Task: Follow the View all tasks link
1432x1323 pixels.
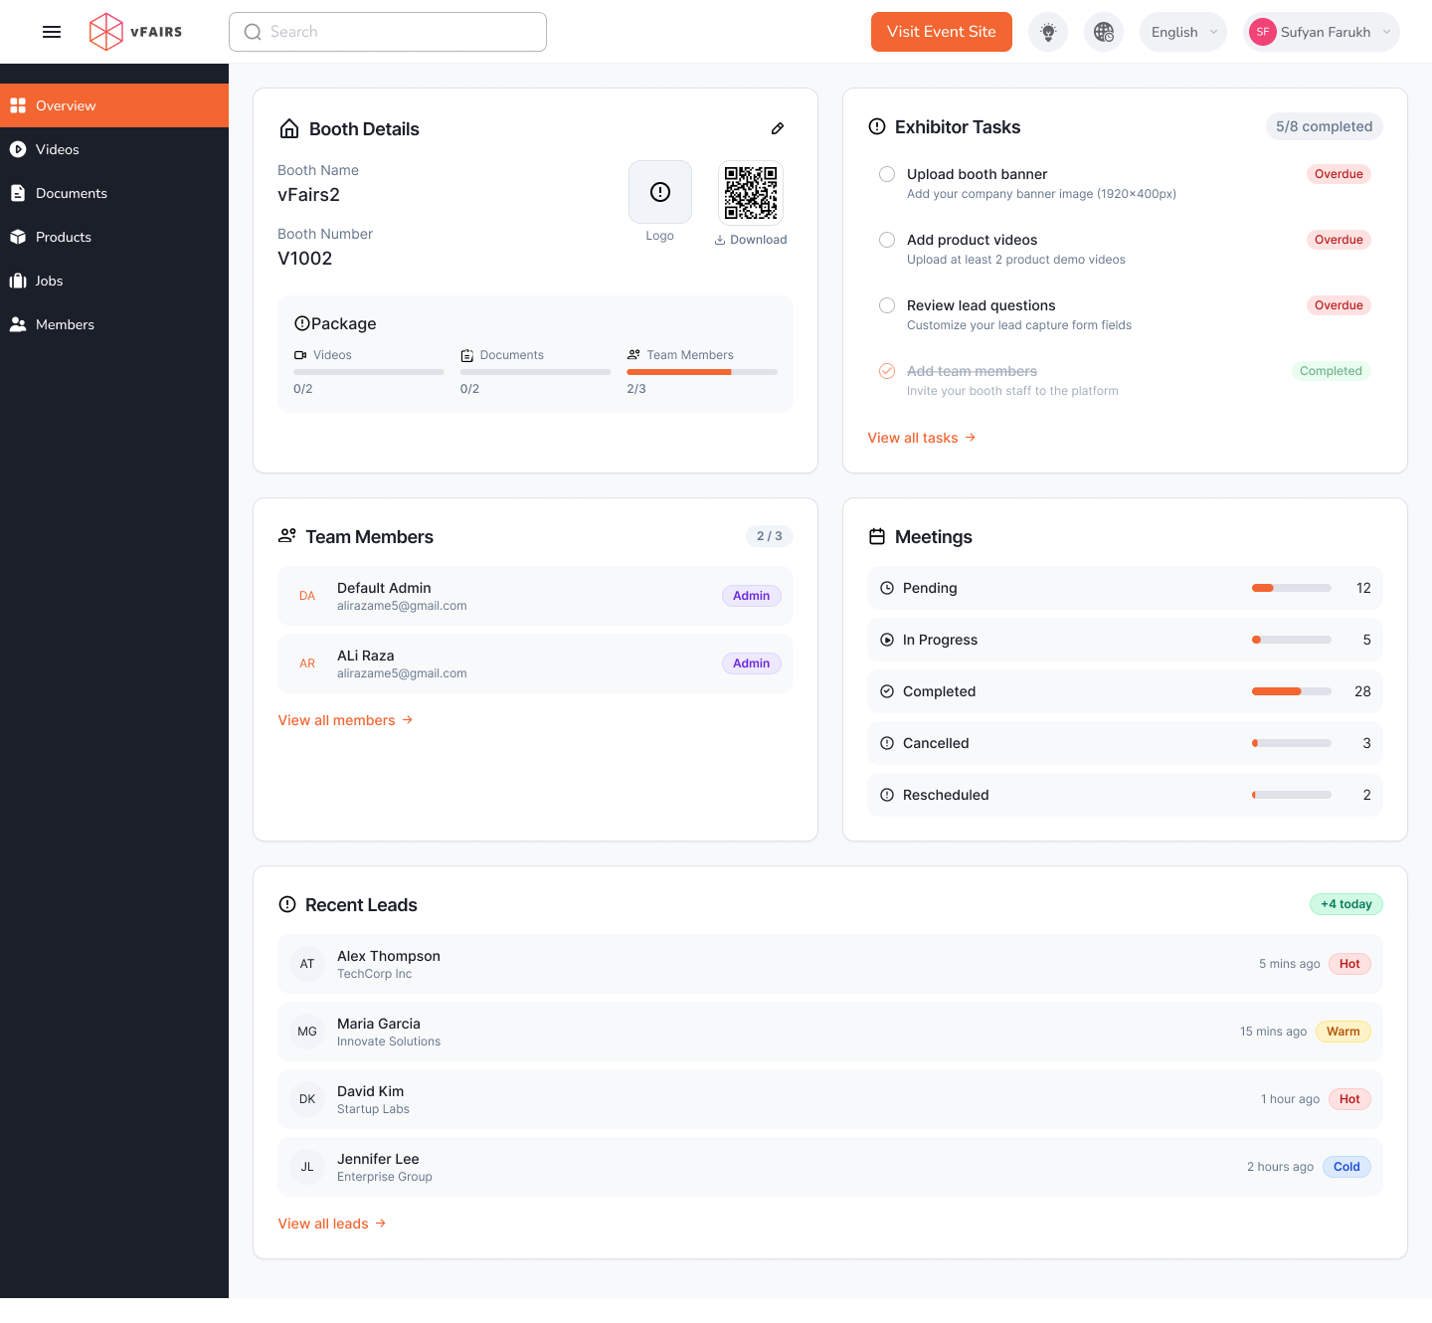Action: (922, 438)
